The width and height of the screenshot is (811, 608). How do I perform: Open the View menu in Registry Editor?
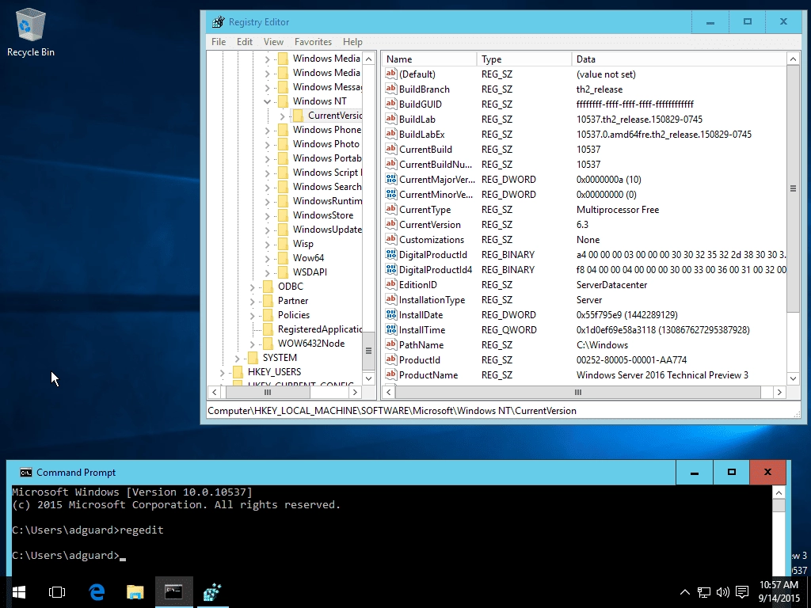273,42
